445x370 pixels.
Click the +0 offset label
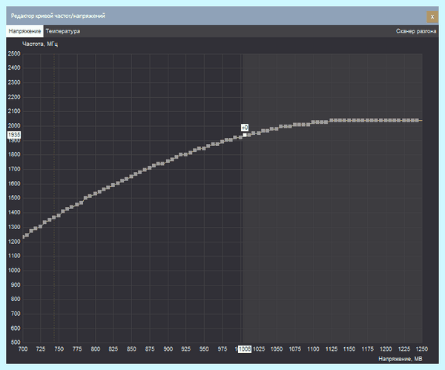[245, 128]
